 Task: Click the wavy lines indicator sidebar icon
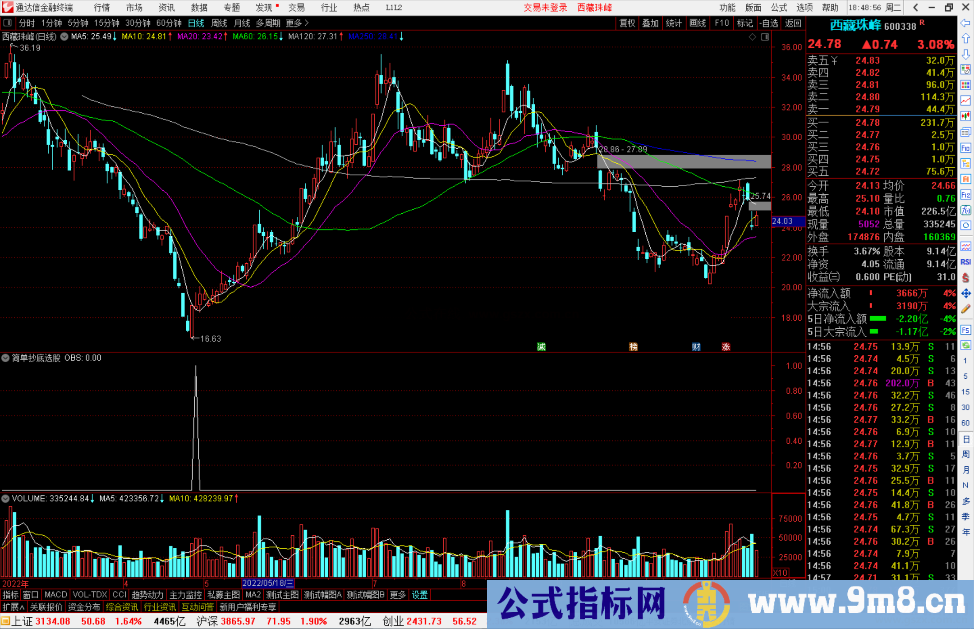(x=965, y=247)
